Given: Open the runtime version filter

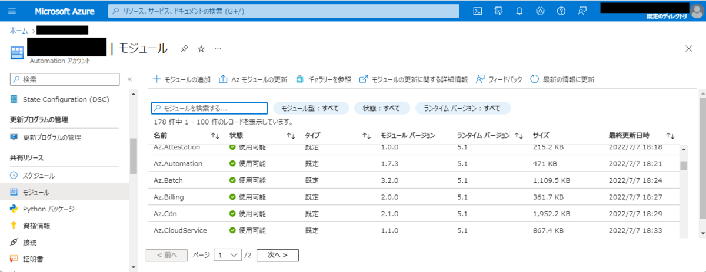Looking at the screenshot, I should click(462, 108).
